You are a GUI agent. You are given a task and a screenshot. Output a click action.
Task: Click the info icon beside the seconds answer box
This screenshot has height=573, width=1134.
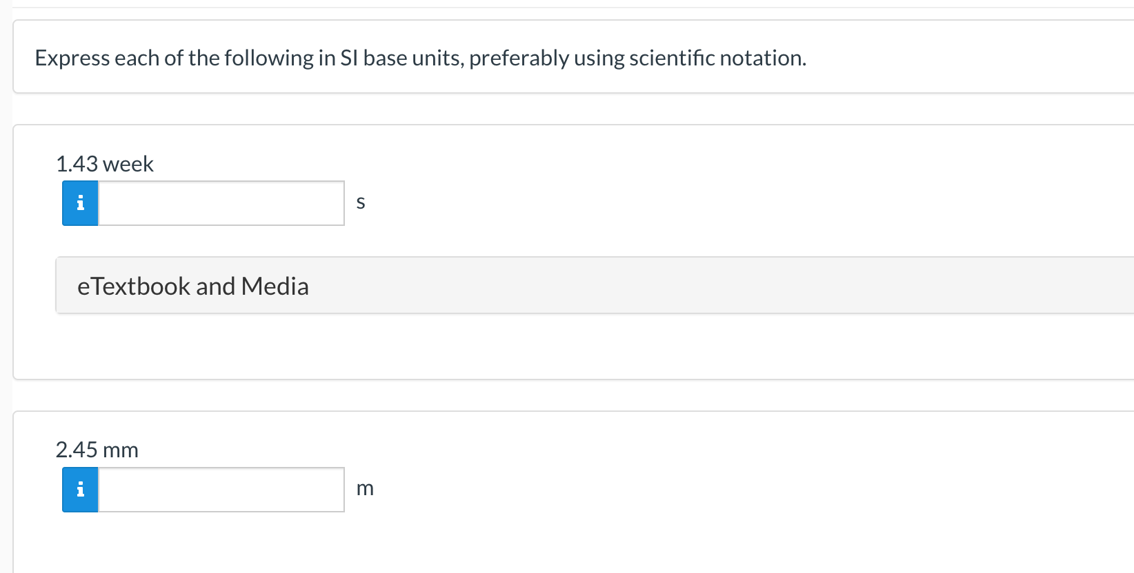(x=80, y=203)
